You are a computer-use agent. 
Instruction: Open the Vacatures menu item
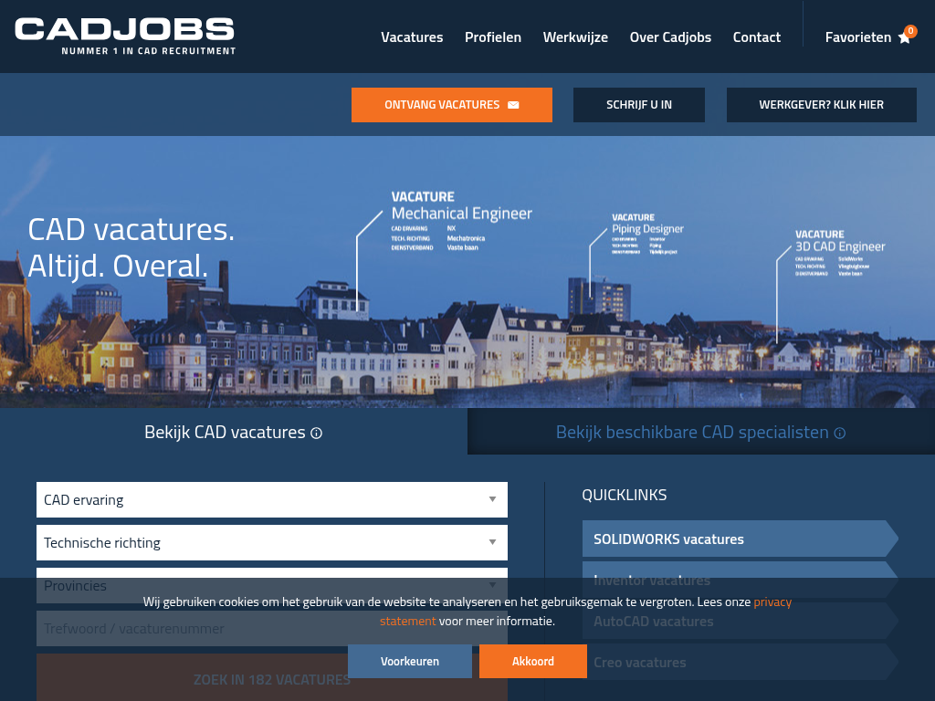pos(412,37)
